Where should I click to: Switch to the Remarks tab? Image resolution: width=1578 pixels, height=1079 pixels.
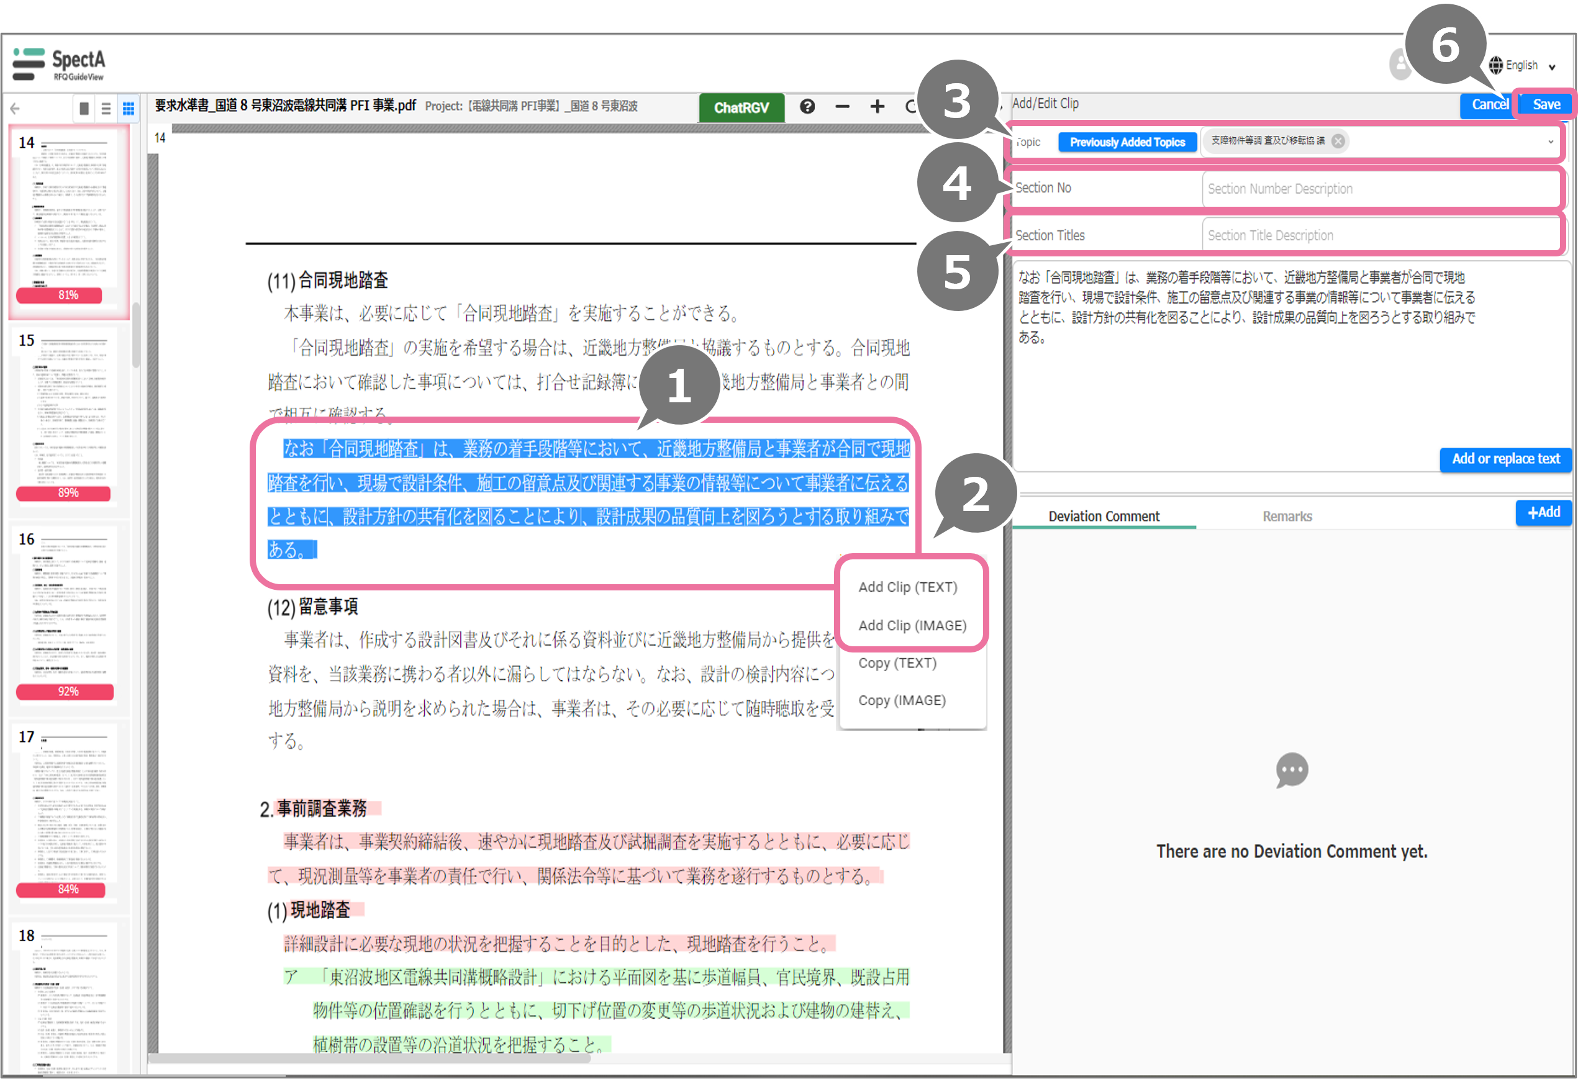[x=1287, y=517]
